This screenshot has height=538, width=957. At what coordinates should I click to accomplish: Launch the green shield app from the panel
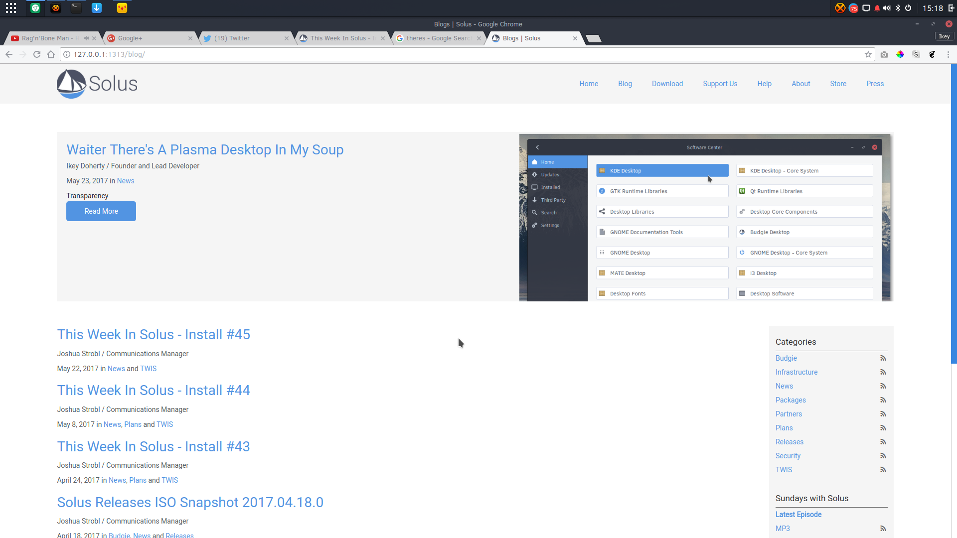[x=35, y=8]
